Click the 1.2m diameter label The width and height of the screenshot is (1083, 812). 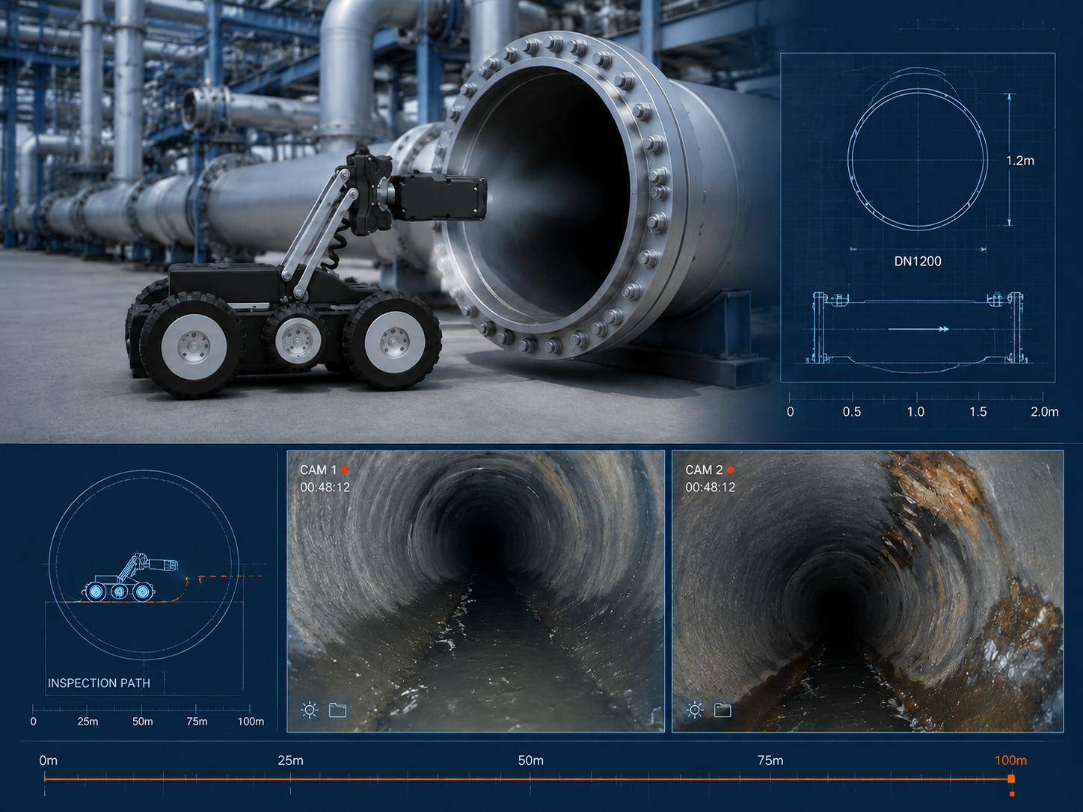pyautogui.click(x=1020, y=161)
